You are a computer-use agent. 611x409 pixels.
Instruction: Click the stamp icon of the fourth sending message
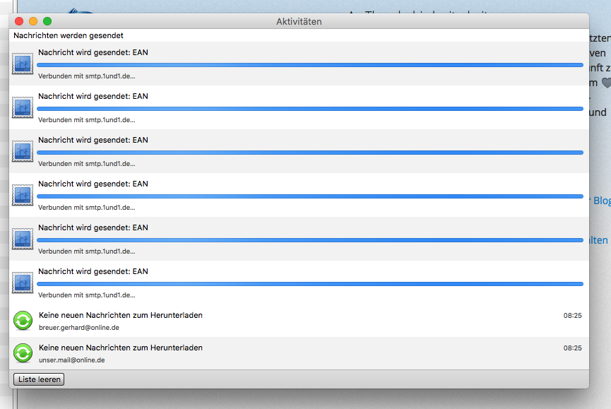tap(23, 195)
